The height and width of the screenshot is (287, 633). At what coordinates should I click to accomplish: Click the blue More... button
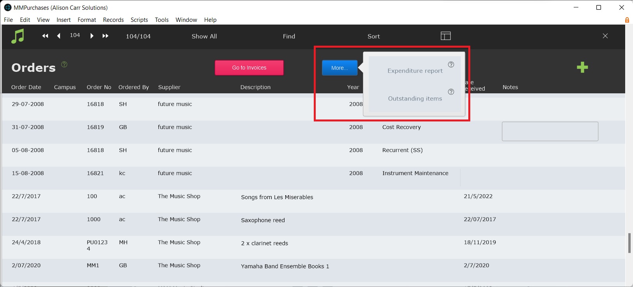point(340,68)
